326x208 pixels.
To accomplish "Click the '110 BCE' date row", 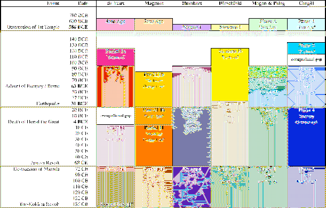I will coord(79,57).
